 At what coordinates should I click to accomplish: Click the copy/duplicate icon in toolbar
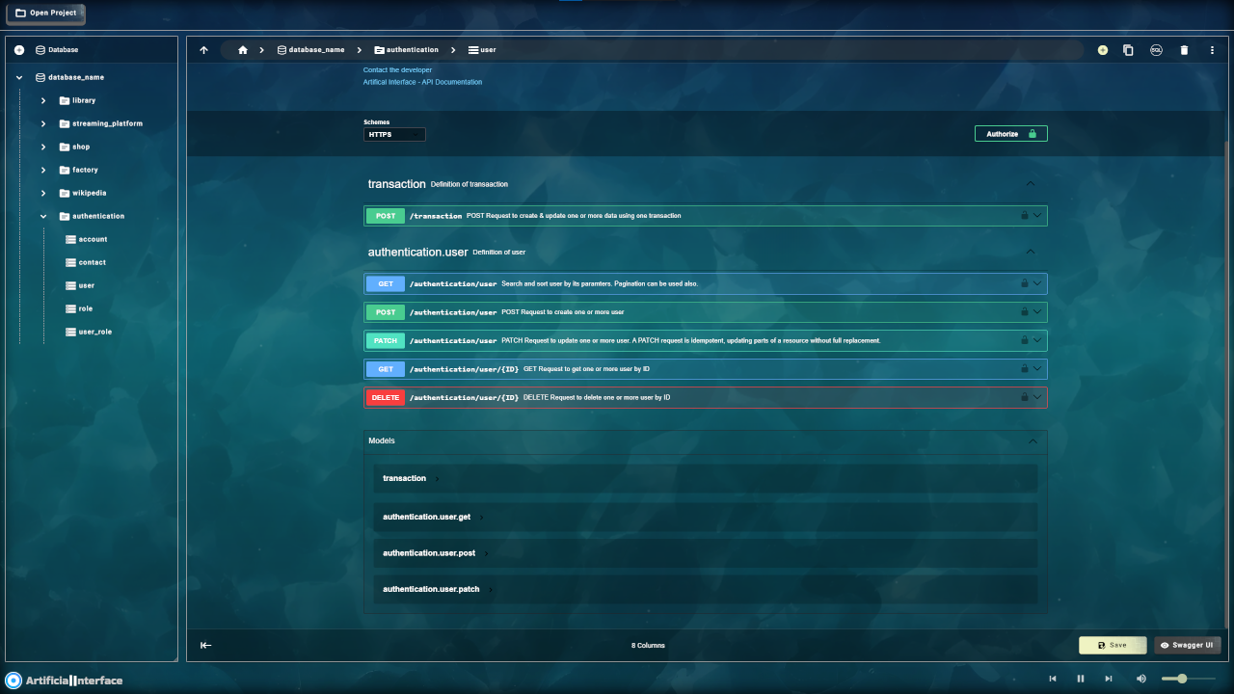[x=1128, y=50]
